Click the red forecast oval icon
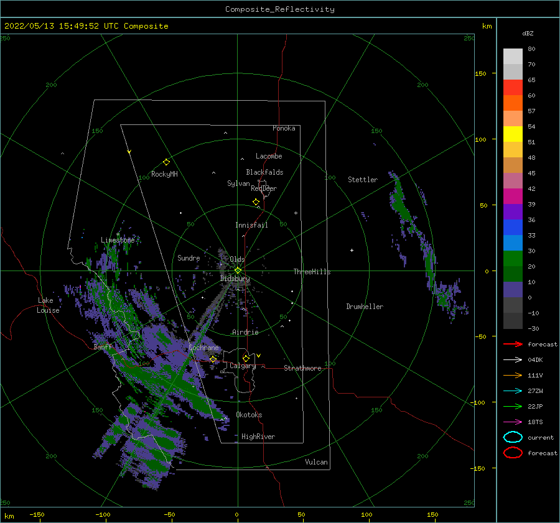Screen dimensions: 560x523 pos(513,453)
